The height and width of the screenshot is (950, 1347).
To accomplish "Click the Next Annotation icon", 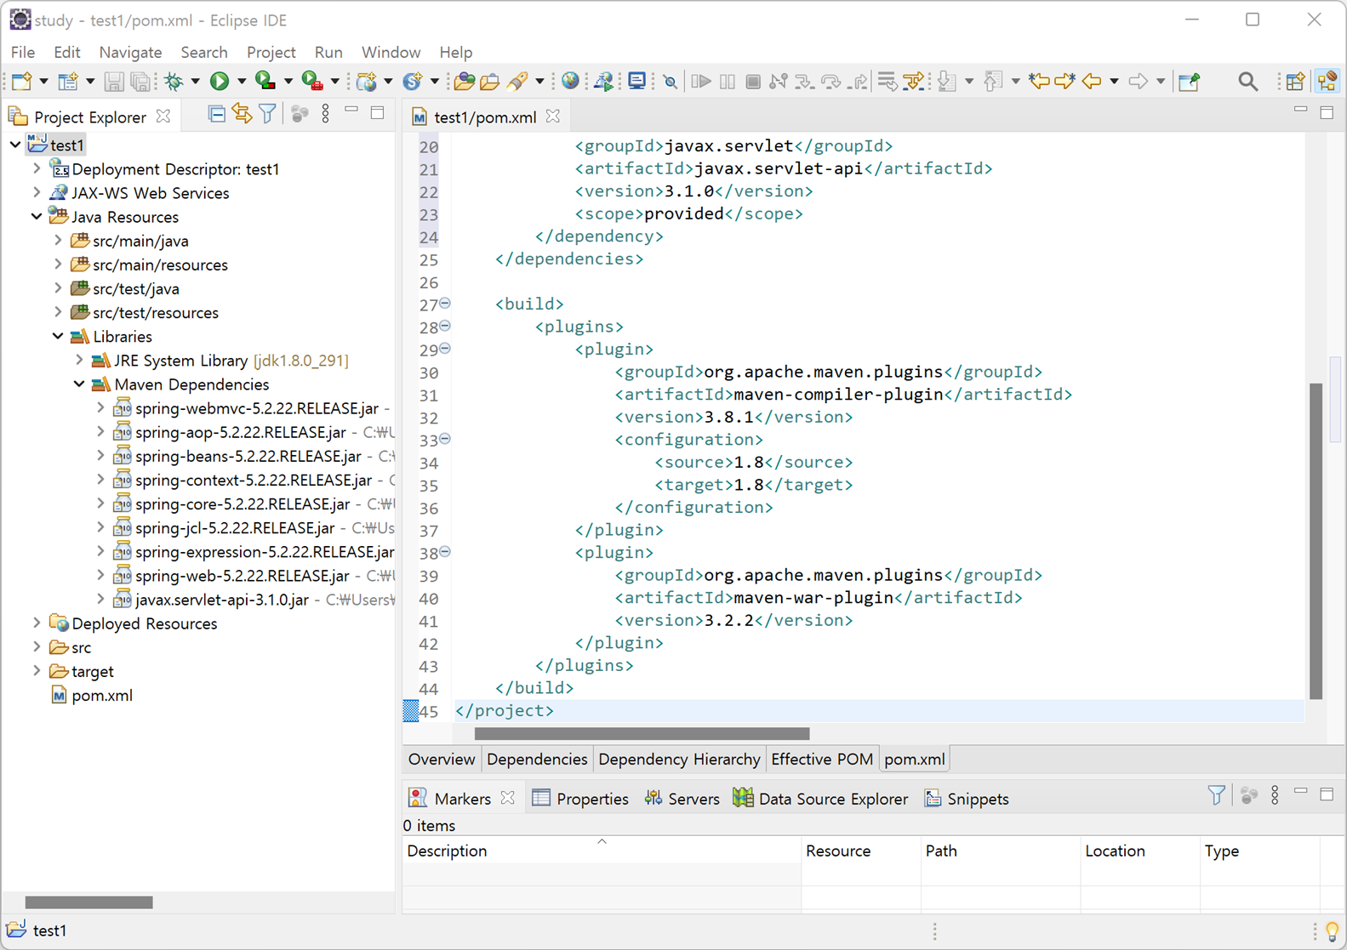I will point(946,82).
